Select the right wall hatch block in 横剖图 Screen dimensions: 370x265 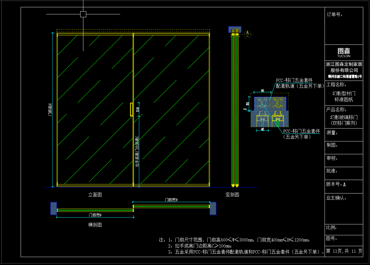click(x=213, y=208)
